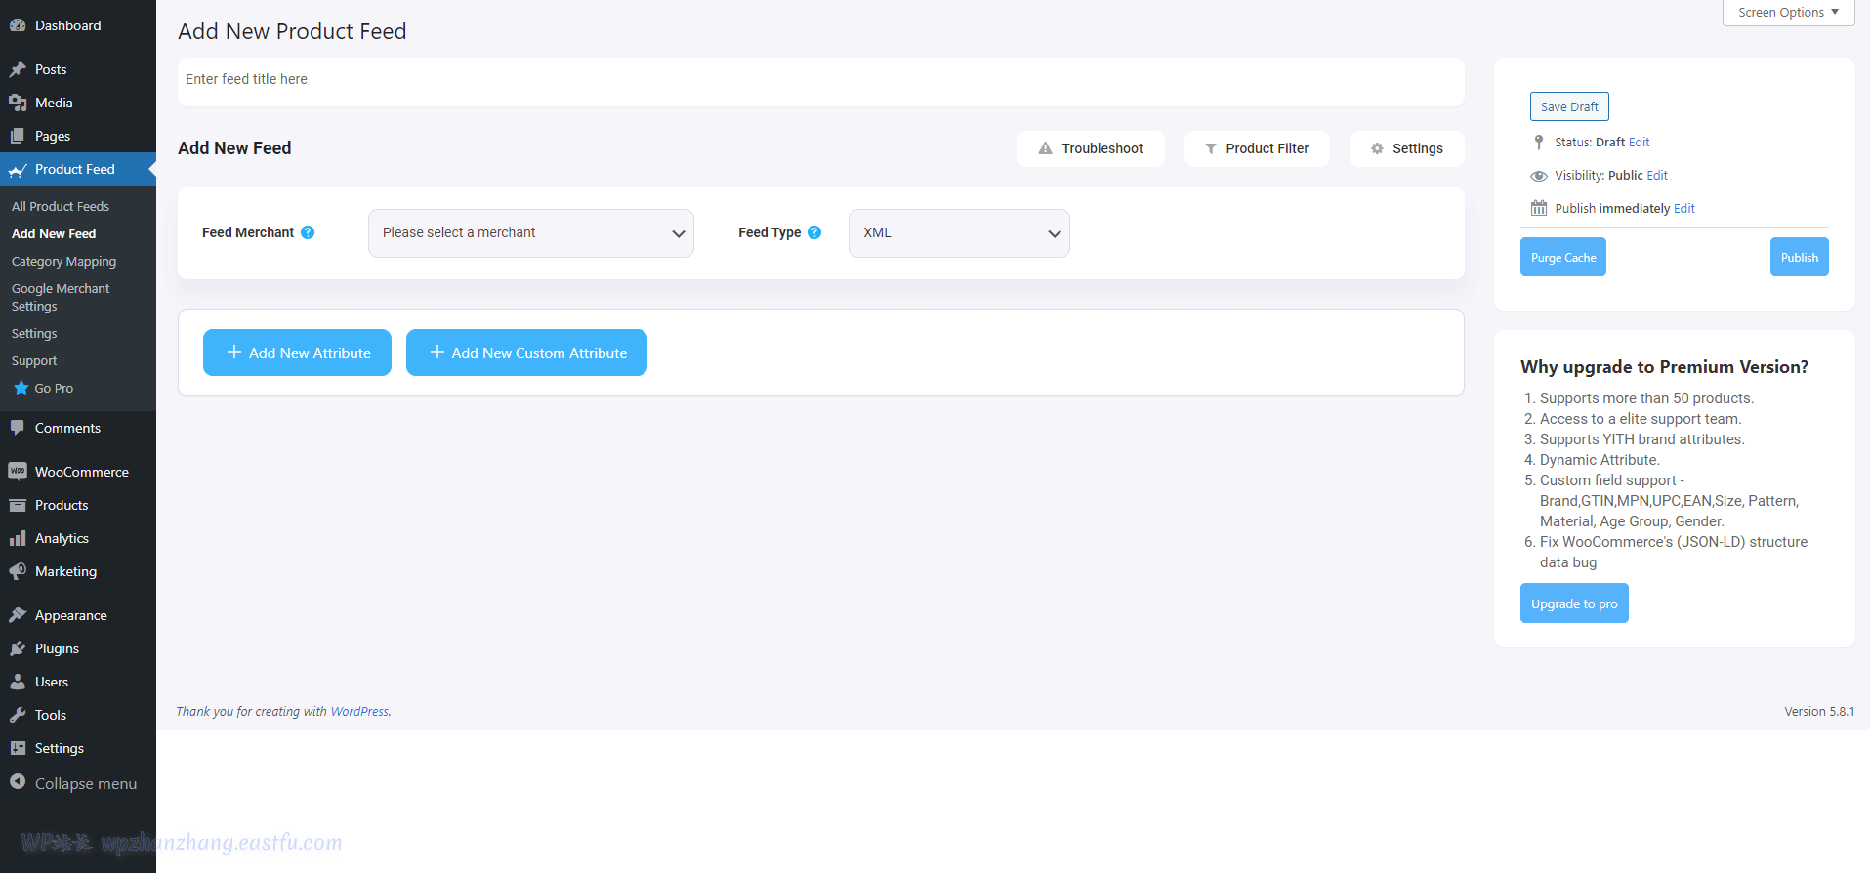
Task: Click the Analytics bar chart icon
Action: tap(18, 538)
